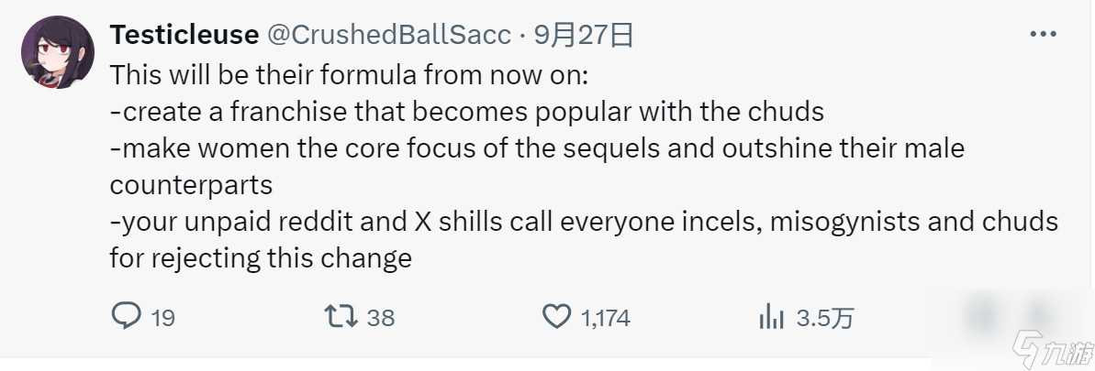This screenshot has width=1095, height=371.
Task: Click the retweet count 38
Action: coord(380,318)
